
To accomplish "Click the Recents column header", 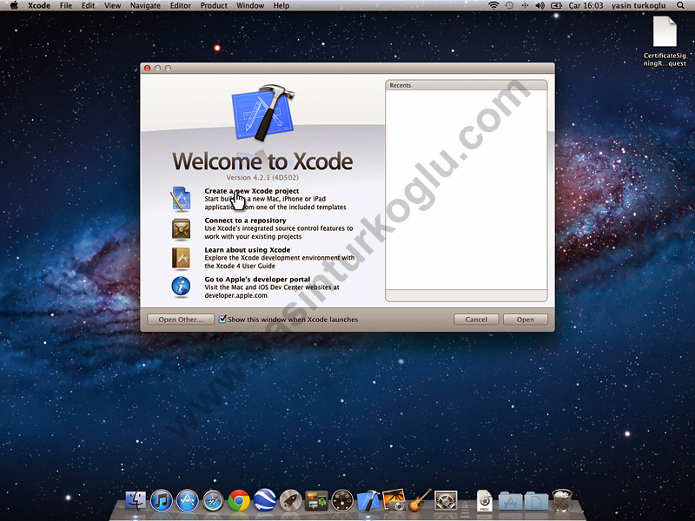I will pyautogui.click(x=467, y=85).
